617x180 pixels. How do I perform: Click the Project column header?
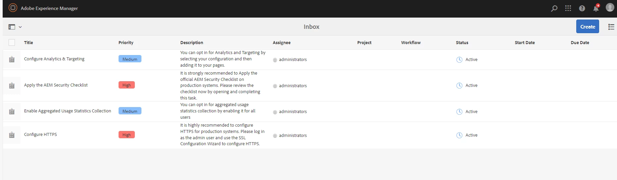pos(364,42)
